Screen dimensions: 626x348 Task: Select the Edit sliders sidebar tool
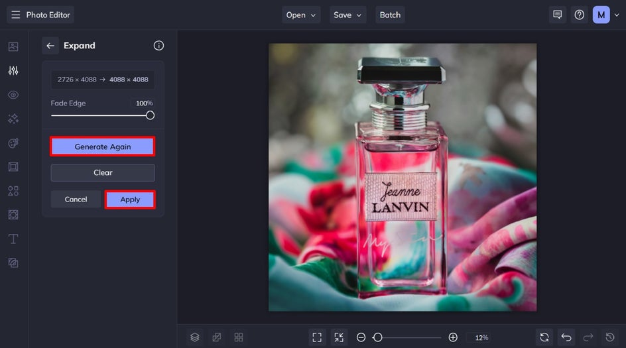coord(13,71)
